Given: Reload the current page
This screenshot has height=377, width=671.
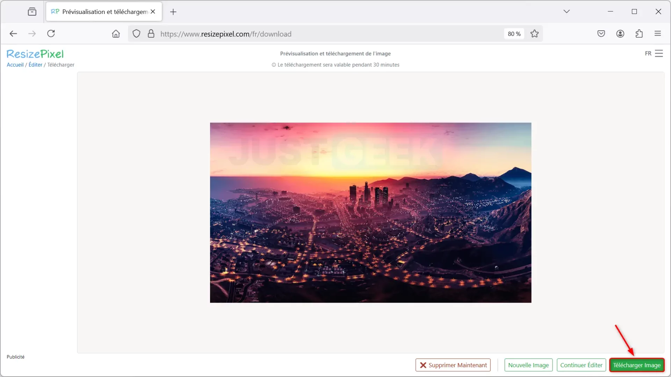Looking at the screenshot, I should pos(51,34).
